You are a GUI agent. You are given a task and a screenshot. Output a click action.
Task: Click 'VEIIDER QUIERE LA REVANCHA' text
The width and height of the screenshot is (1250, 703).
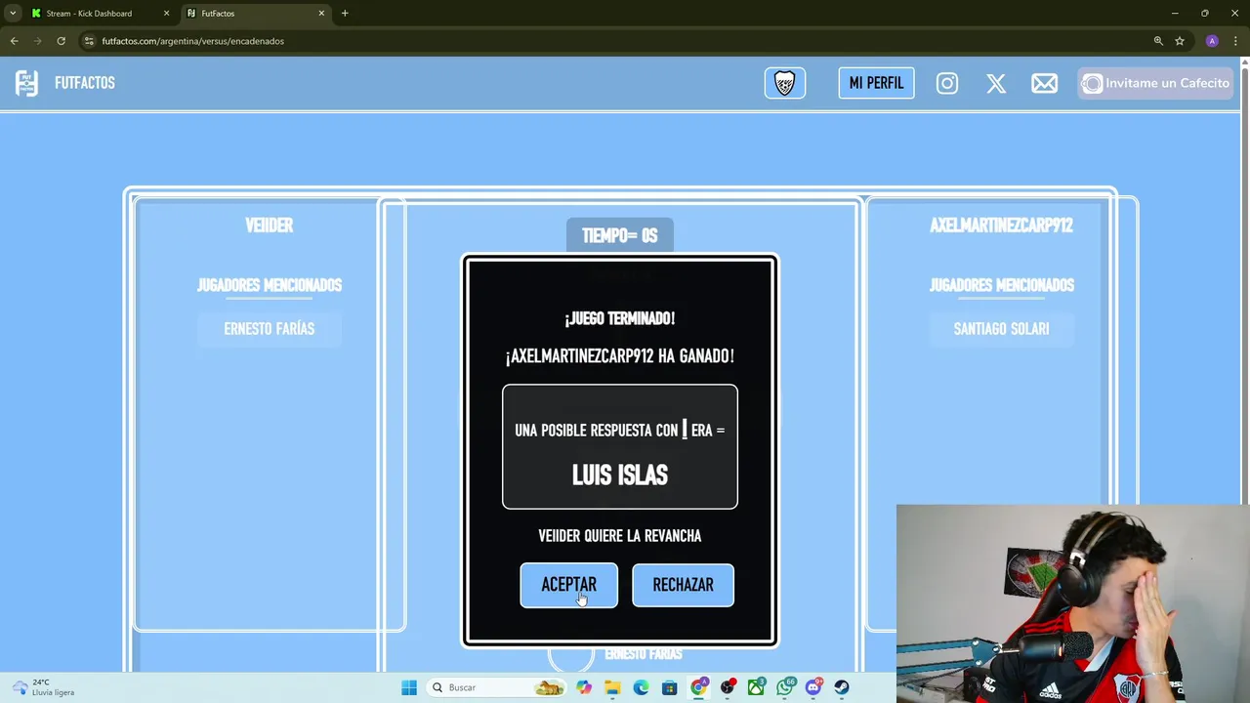(620, 536)
